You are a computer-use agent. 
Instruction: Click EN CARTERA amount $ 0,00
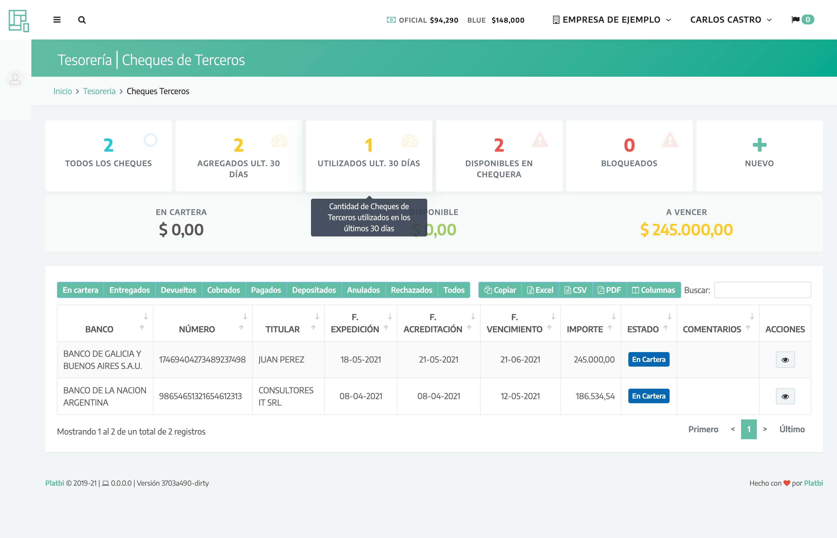point(181,230)
